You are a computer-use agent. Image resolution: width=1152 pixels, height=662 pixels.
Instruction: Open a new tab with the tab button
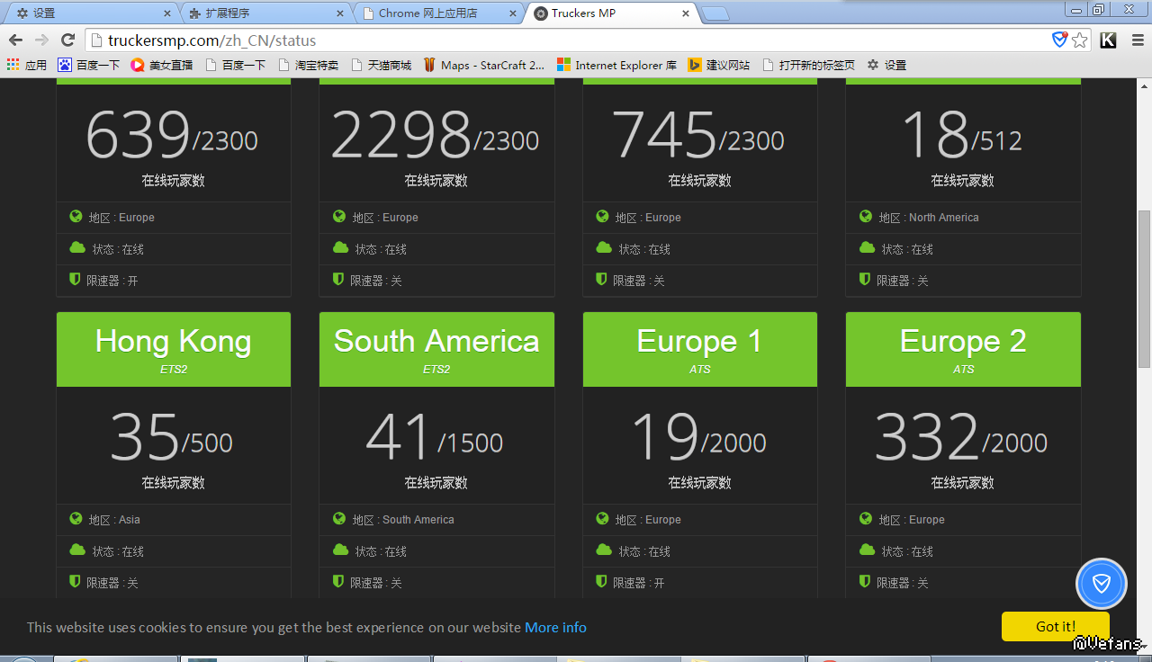[715, 13]
